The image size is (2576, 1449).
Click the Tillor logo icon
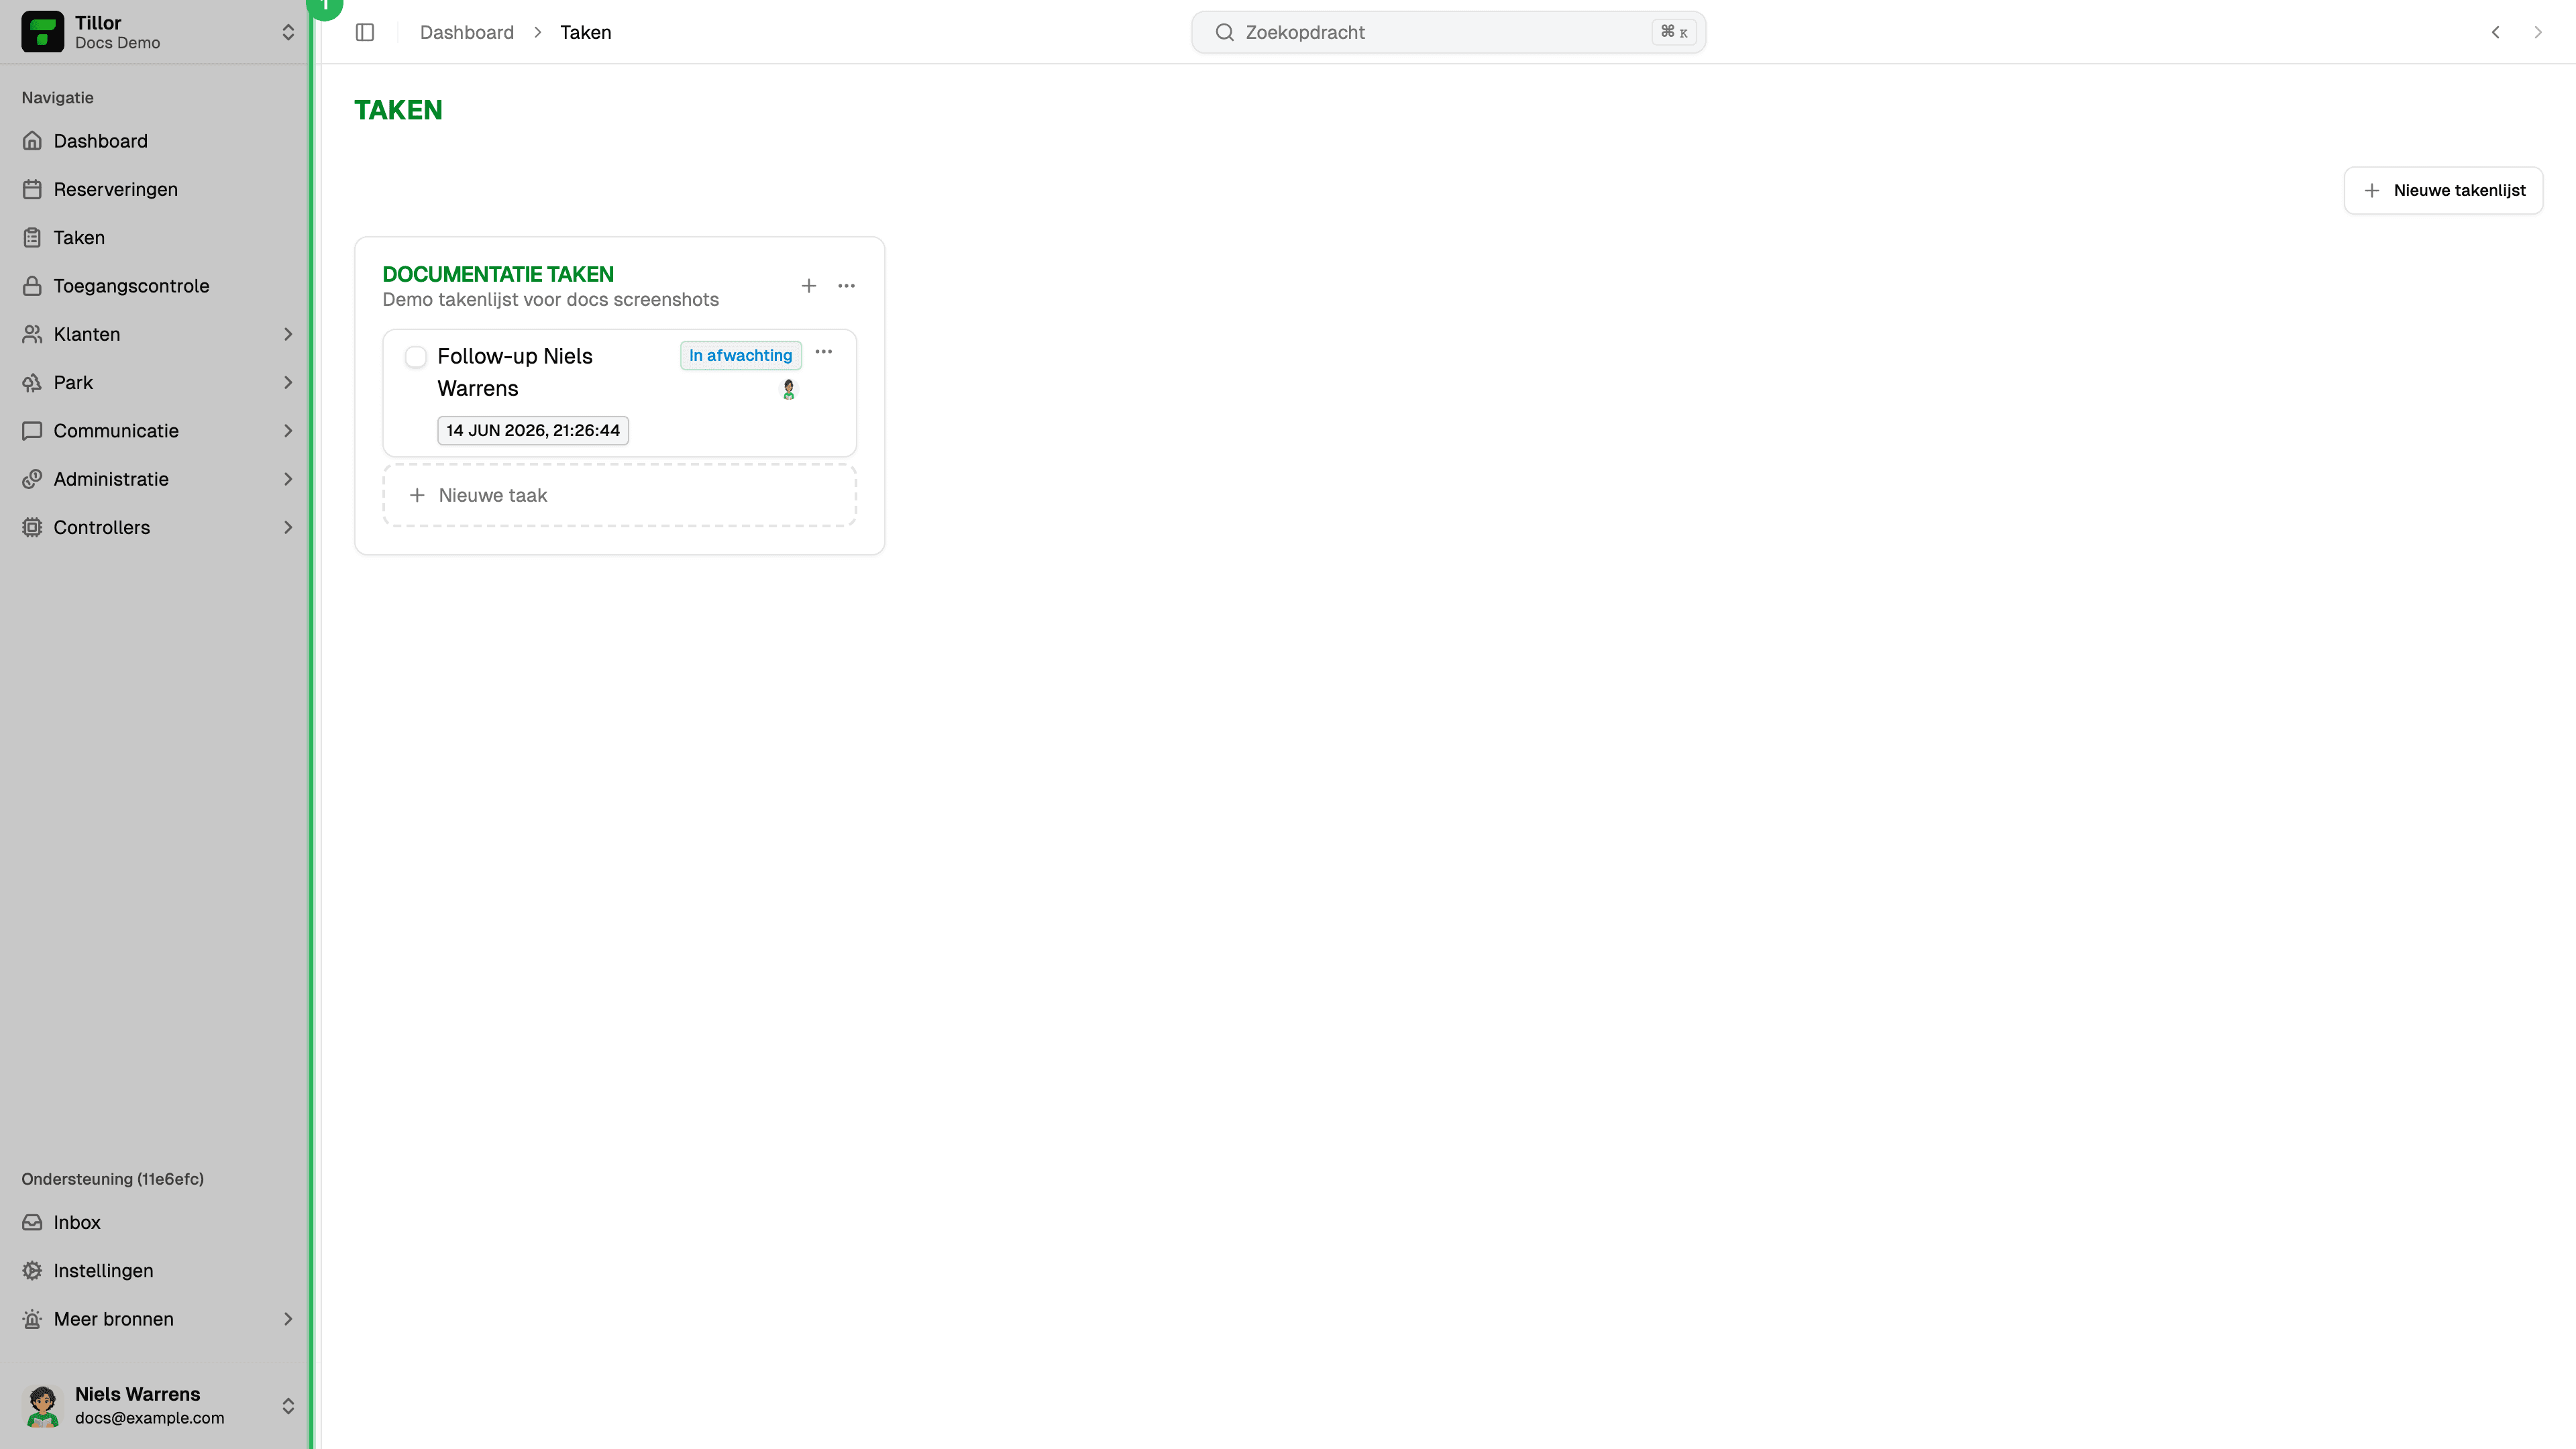[x=42, y=32]
